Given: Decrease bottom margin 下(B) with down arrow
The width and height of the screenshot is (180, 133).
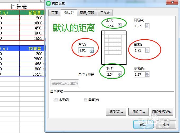Looking at the screenshot, I should point(119,76).
